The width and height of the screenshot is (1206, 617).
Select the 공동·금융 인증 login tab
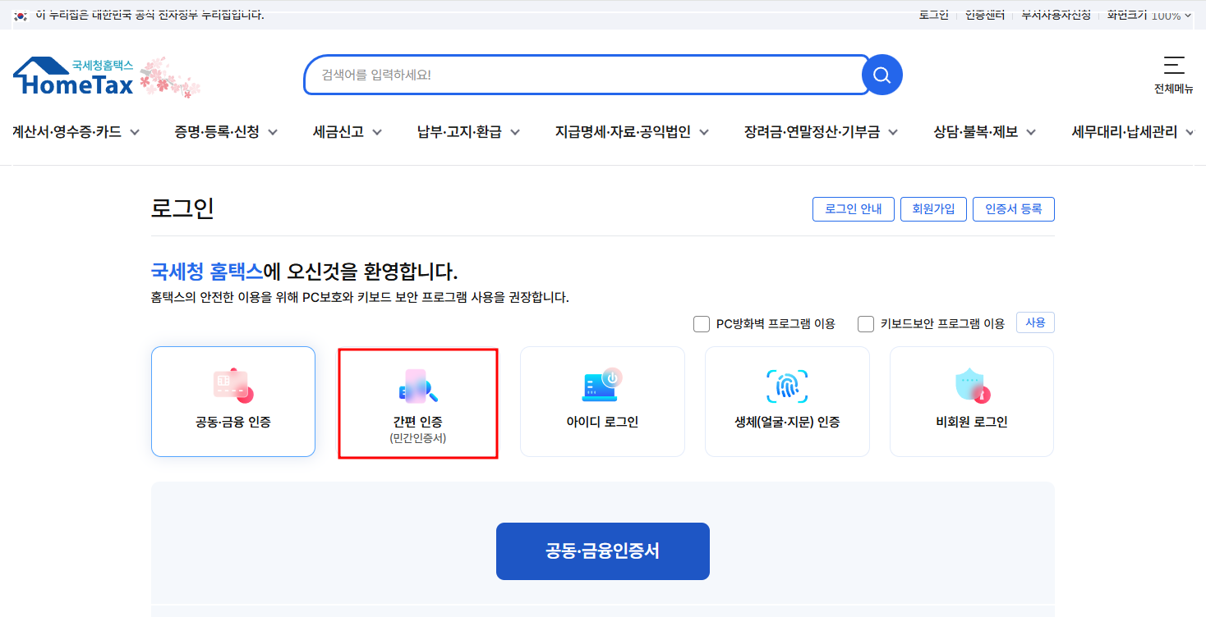point(233,401)
